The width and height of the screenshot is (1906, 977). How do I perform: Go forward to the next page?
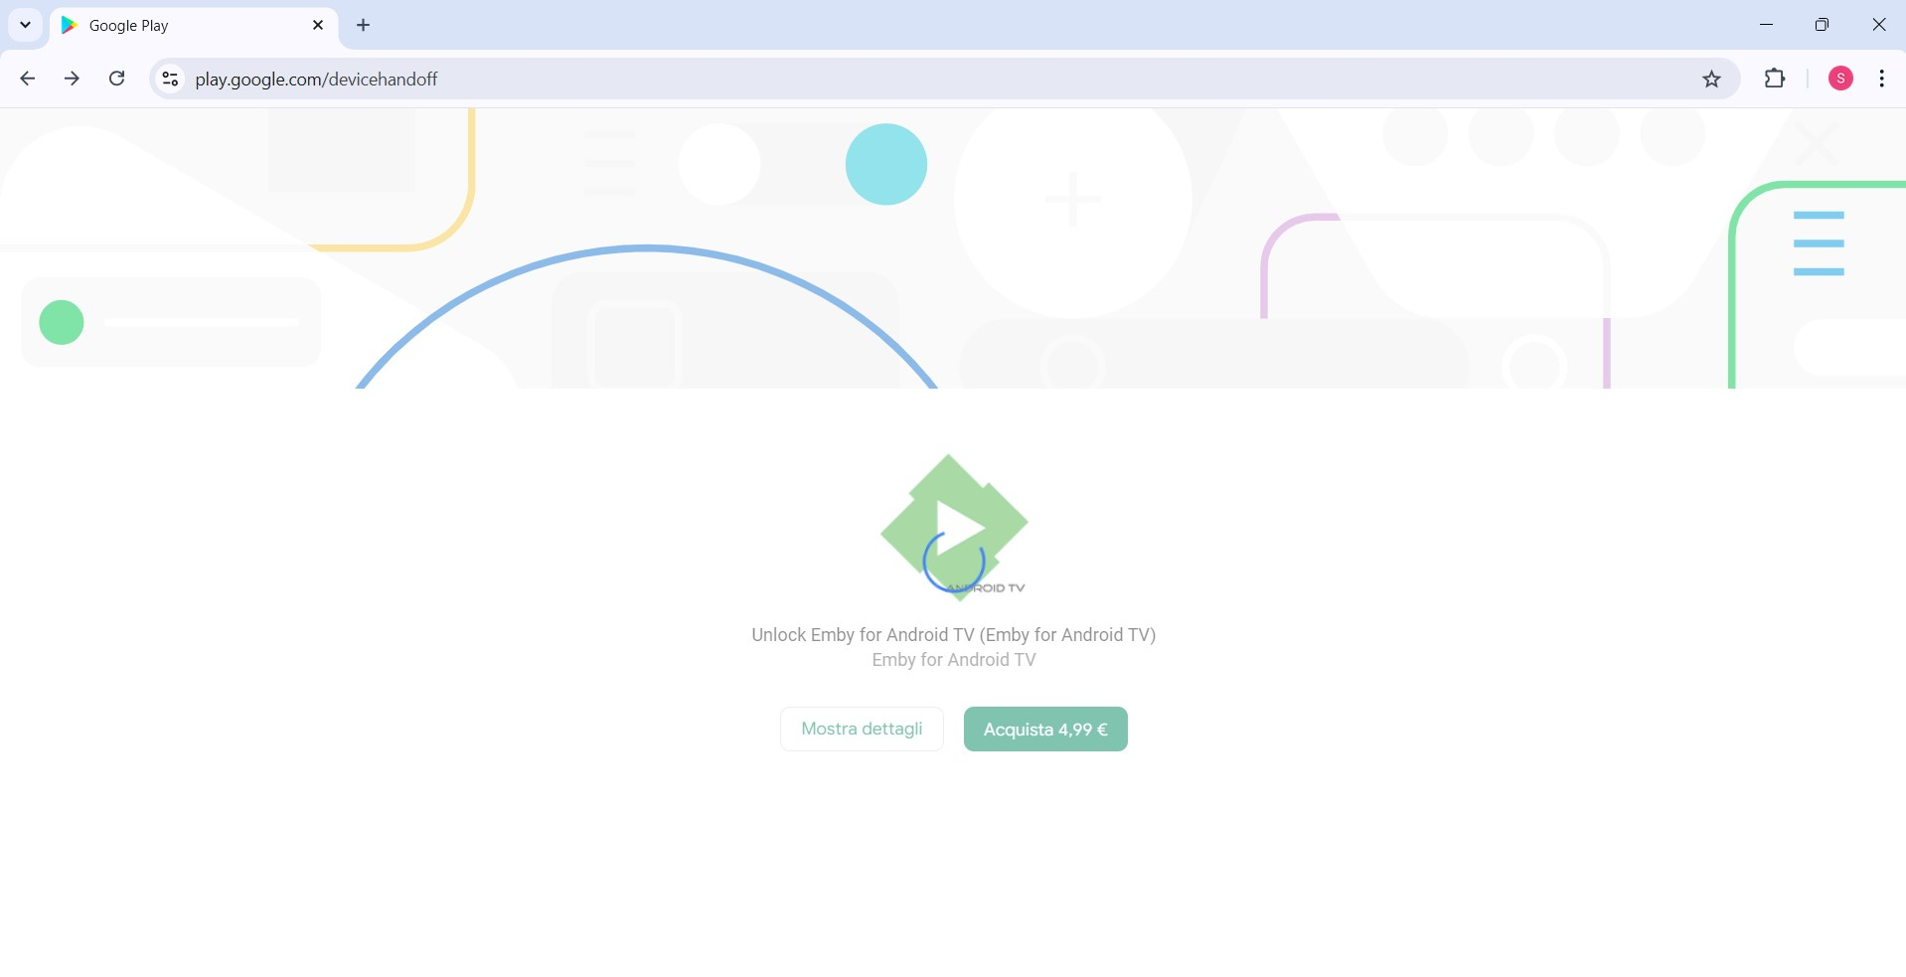click(x=72, y=79)
